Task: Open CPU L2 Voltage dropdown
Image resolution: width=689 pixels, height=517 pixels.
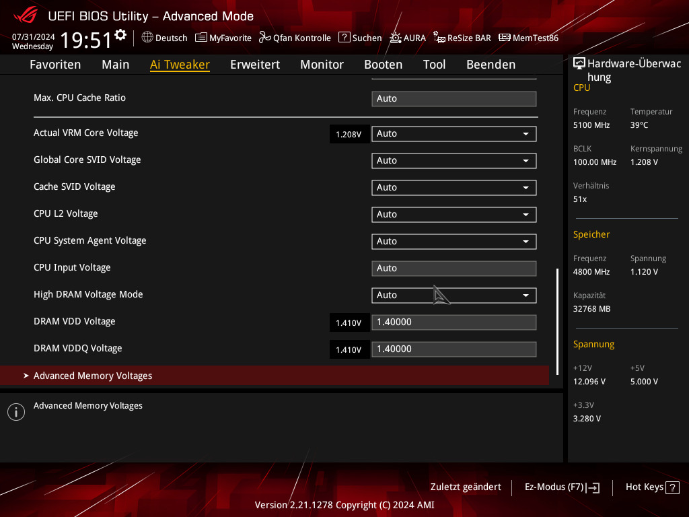Action: point(454,215)
